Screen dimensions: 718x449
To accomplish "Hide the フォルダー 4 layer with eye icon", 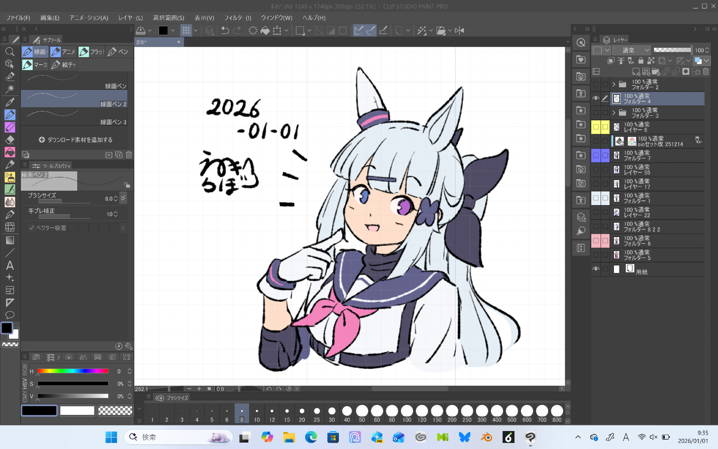I will [596, 98].
